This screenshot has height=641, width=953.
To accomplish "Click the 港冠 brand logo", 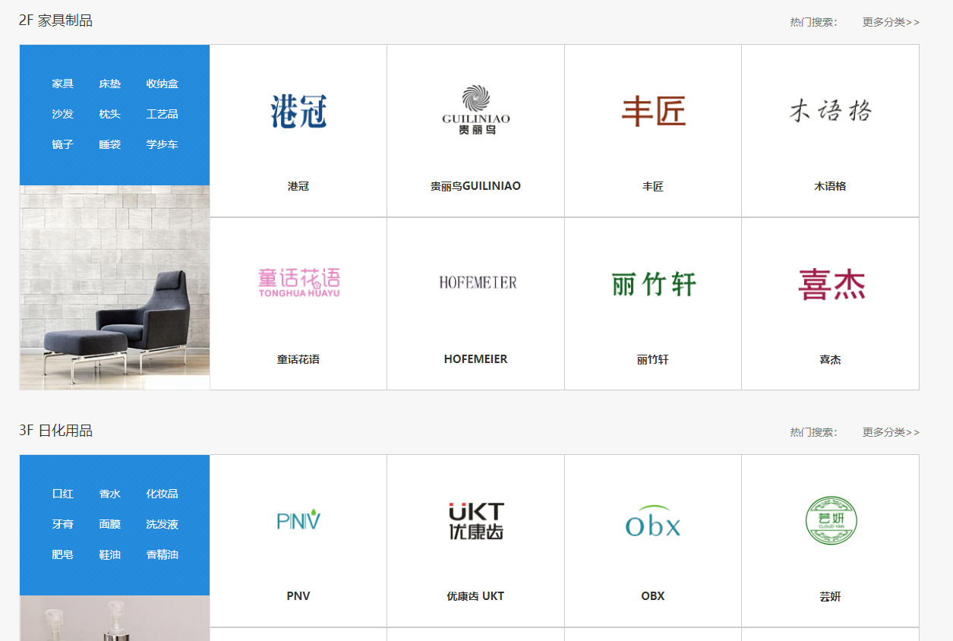I will click(x=298, y=112).
